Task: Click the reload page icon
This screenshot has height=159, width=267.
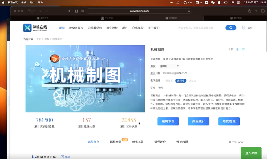Action: 189,11
